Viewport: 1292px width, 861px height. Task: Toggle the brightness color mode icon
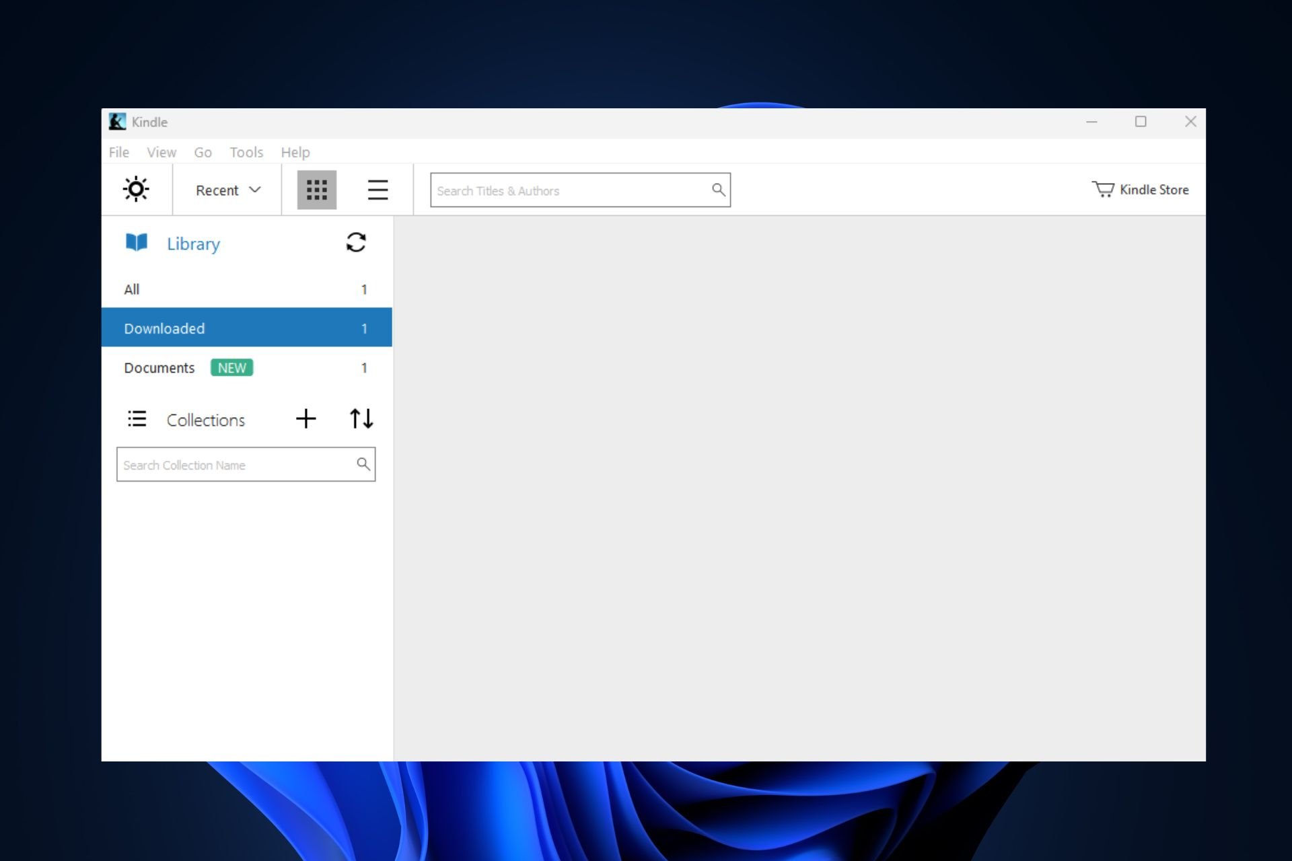136,189
